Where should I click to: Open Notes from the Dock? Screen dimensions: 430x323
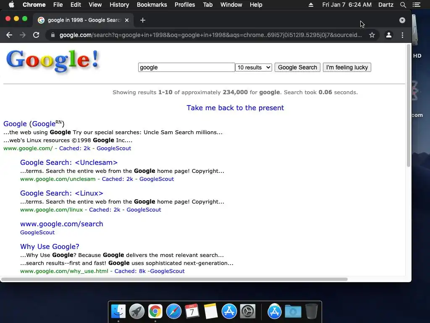[211, 311]
